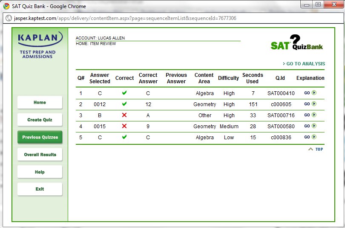345x228 pixels.
Task: Open Create Quiz
Action: (x=40, y=120)
